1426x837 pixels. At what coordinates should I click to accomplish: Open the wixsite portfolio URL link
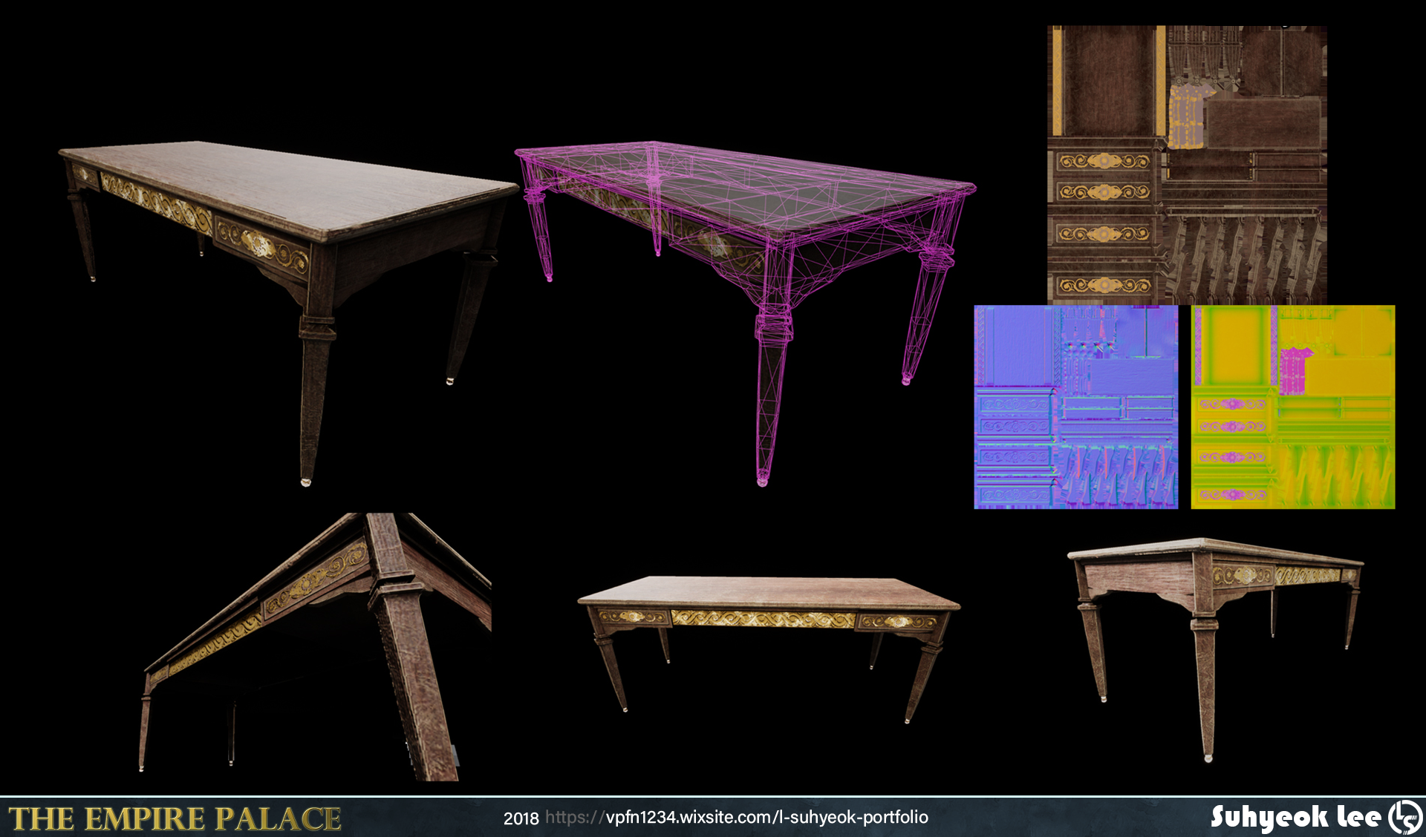tap(737, 818)
